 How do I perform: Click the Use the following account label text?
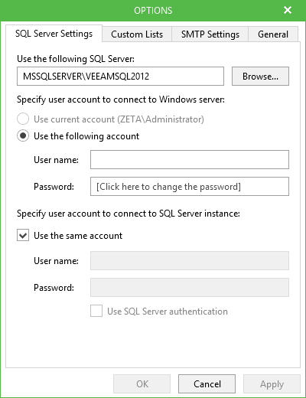coord(86,136)
